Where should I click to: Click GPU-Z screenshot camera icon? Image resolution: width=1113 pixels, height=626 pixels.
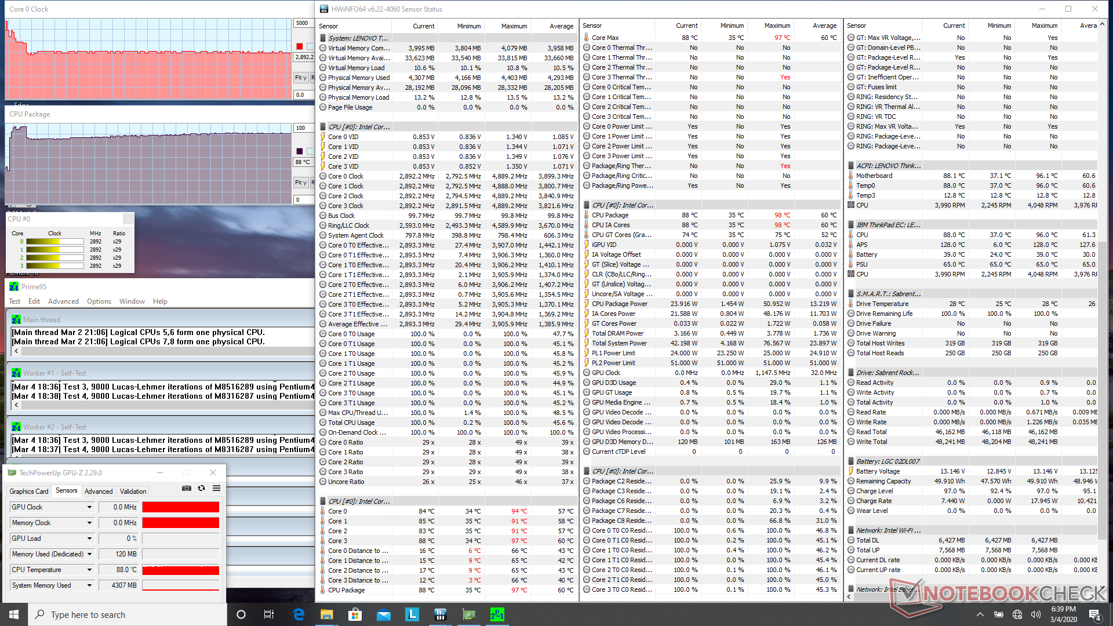(186, 489)
